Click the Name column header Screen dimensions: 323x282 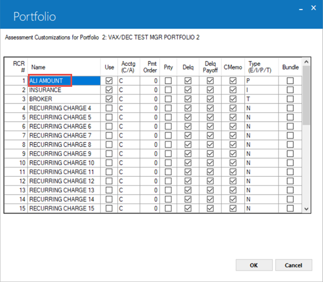tap(64, 67)
